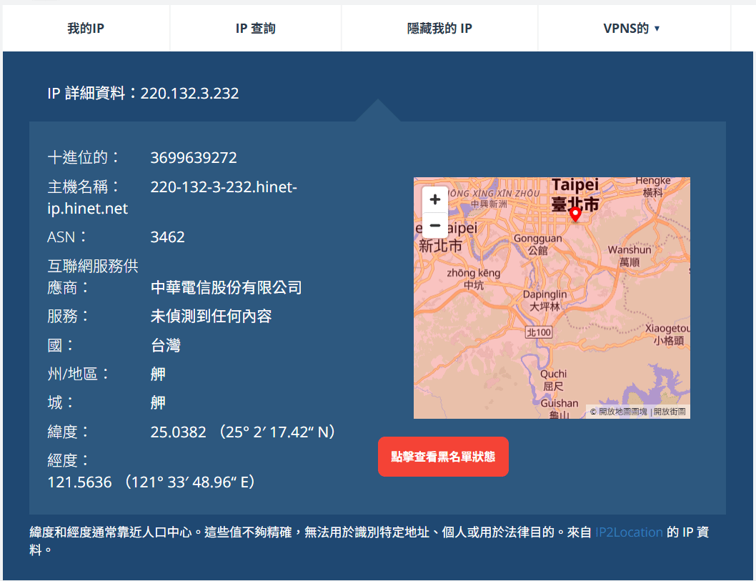
Task: Click the Xiaogetou 小格頭 label on the map
Action: tap(668, 334)
